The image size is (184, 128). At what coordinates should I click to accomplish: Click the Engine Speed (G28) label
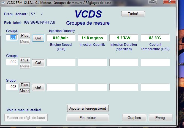[x=61, y=47]
